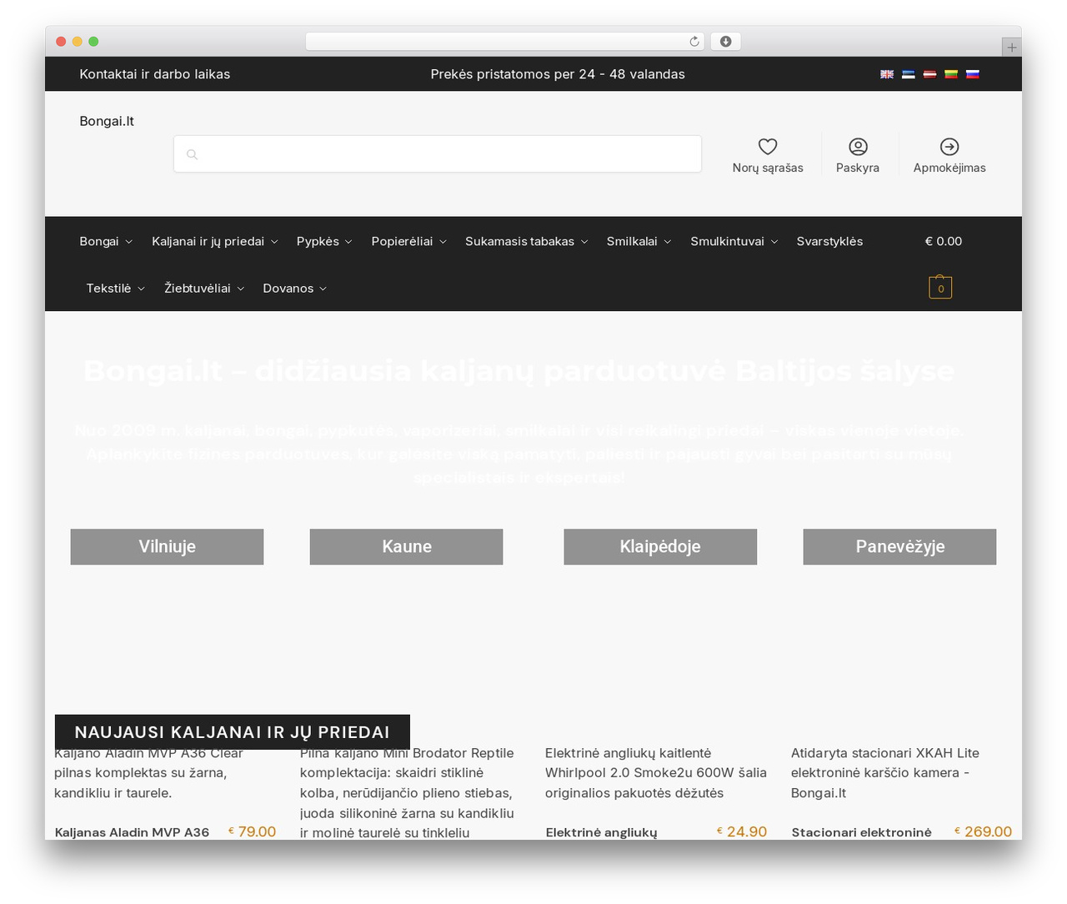
Task: Switch language via the Latvian flag
Action: (929, 74)
